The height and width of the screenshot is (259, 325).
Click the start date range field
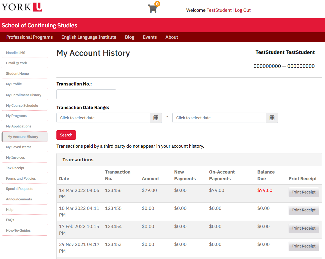(x=103, y=118)
